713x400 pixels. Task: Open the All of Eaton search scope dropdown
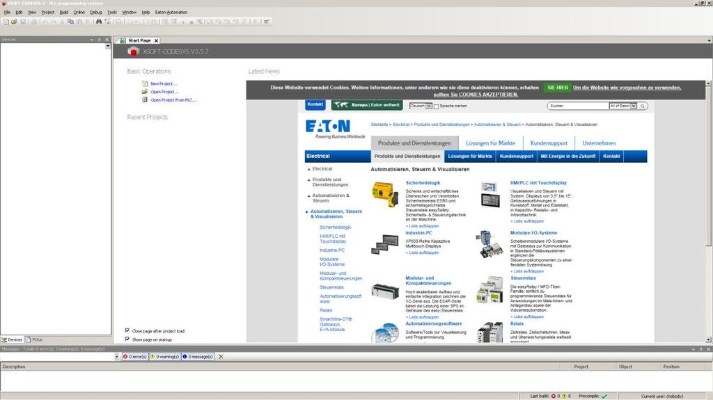(634, 106)
